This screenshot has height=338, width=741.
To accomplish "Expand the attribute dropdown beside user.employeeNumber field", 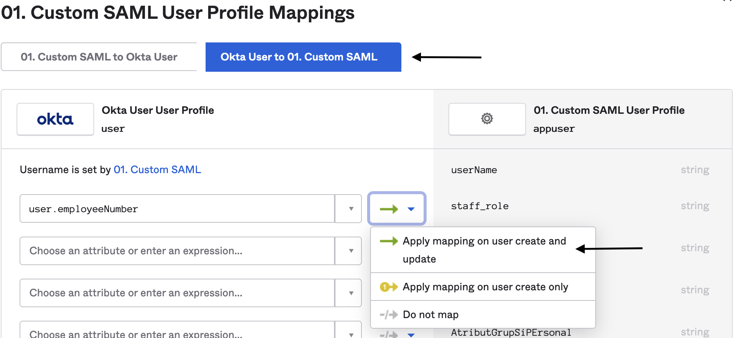I will pyautogui.click(x=348, y=208).
